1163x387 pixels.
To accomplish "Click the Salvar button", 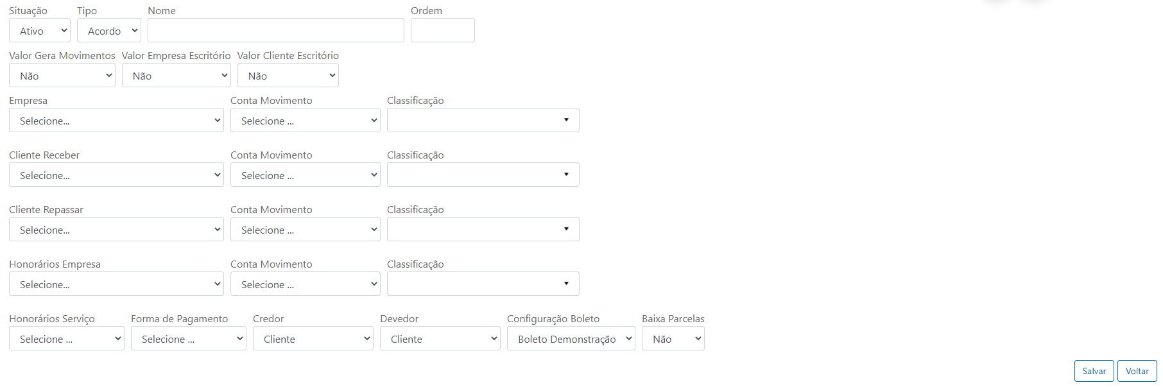I will coord(1094,371).
